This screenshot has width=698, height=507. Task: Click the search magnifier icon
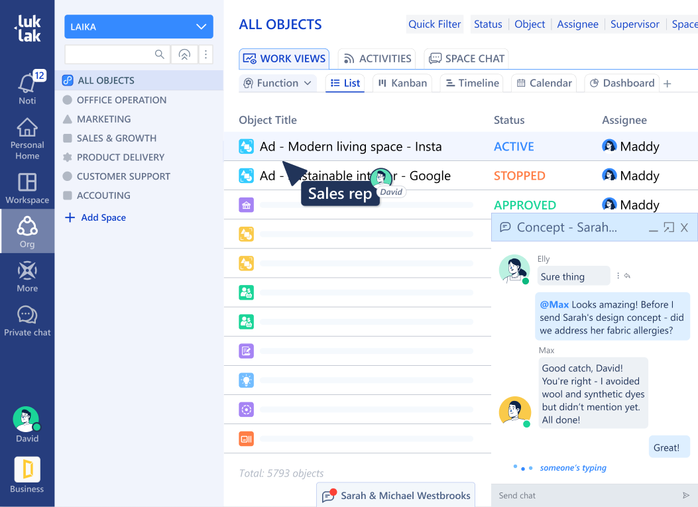pos(160,54)
